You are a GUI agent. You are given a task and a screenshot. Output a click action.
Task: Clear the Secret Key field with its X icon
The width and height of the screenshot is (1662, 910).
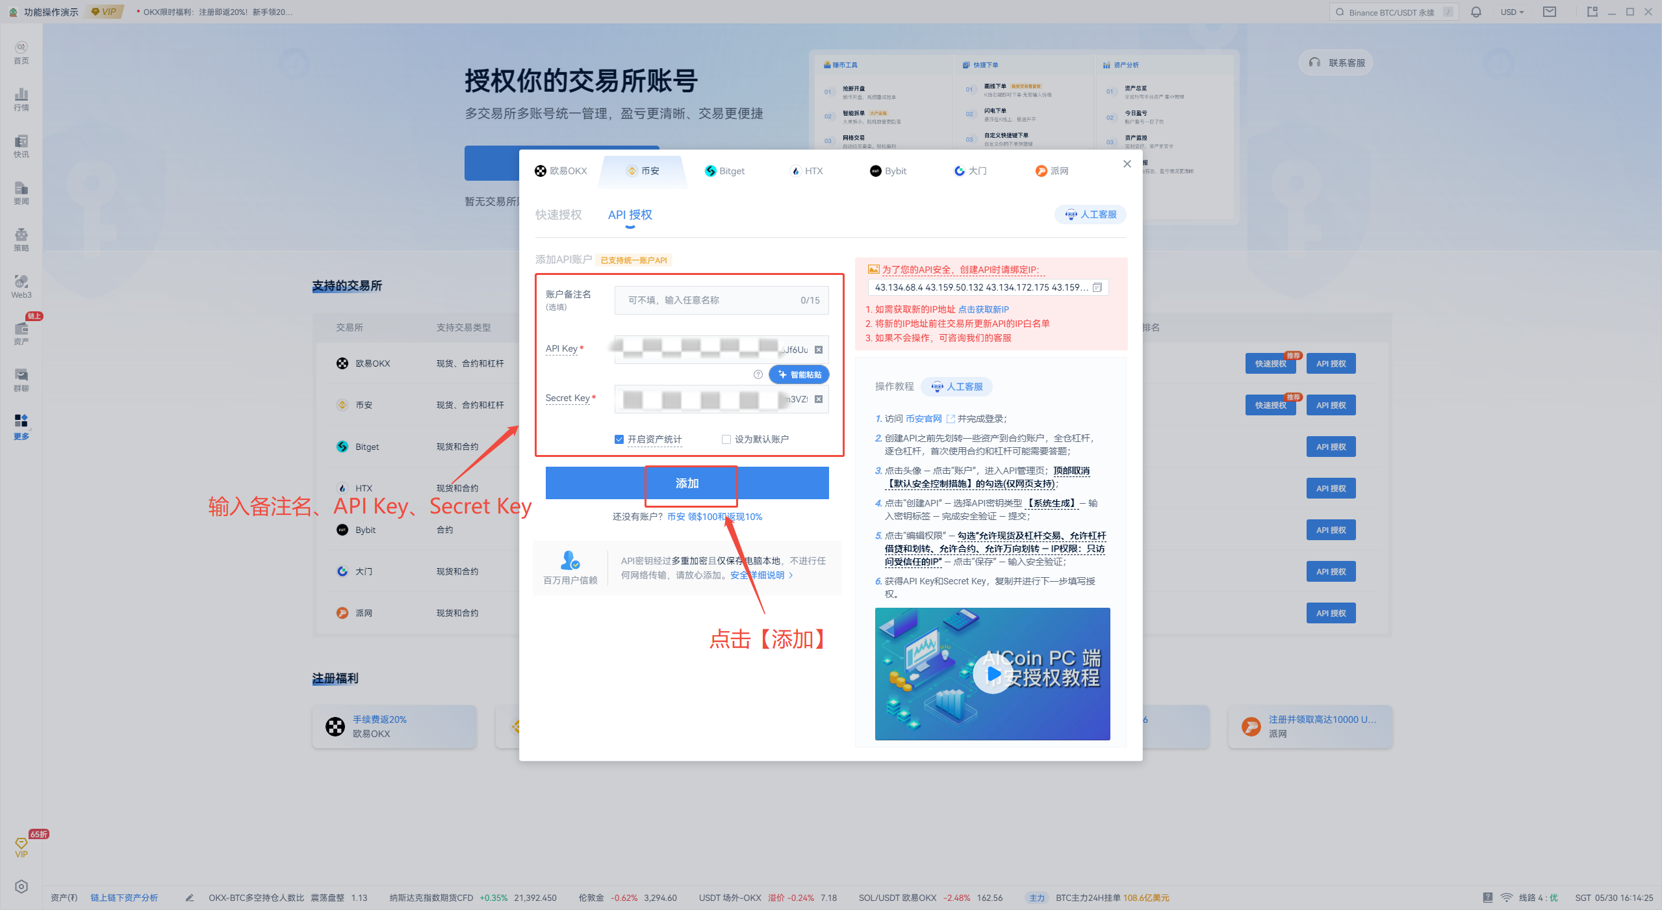[819, 399]
